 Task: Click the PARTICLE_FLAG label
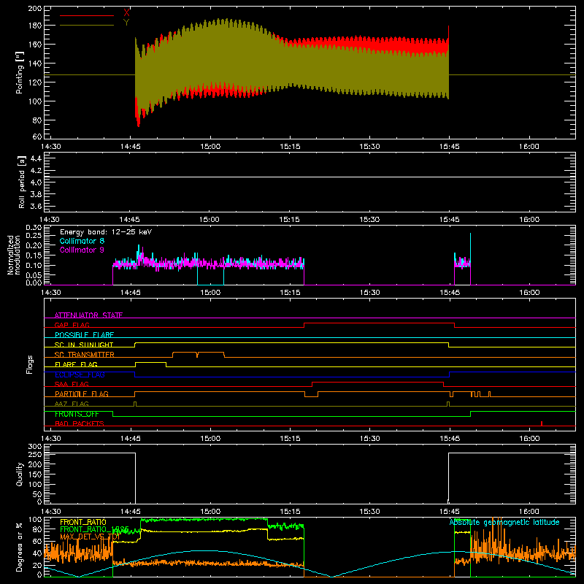click(x=82, y=393)
